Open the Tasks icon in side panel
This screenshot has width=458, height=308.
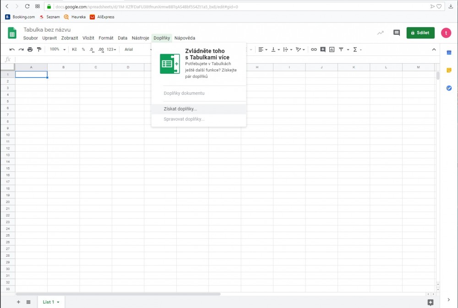pos(449,88)
